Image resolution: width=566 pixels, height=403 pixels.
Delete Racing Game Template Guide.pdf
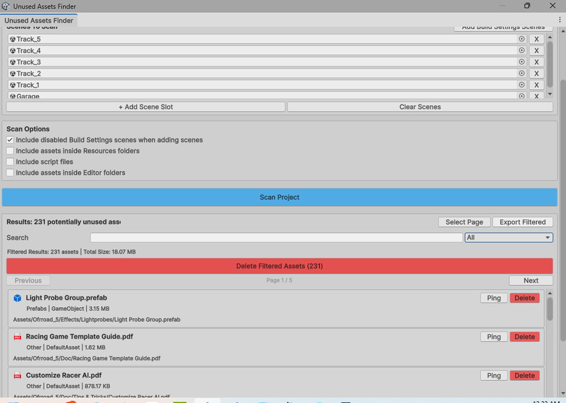click(x=525, y=337)
